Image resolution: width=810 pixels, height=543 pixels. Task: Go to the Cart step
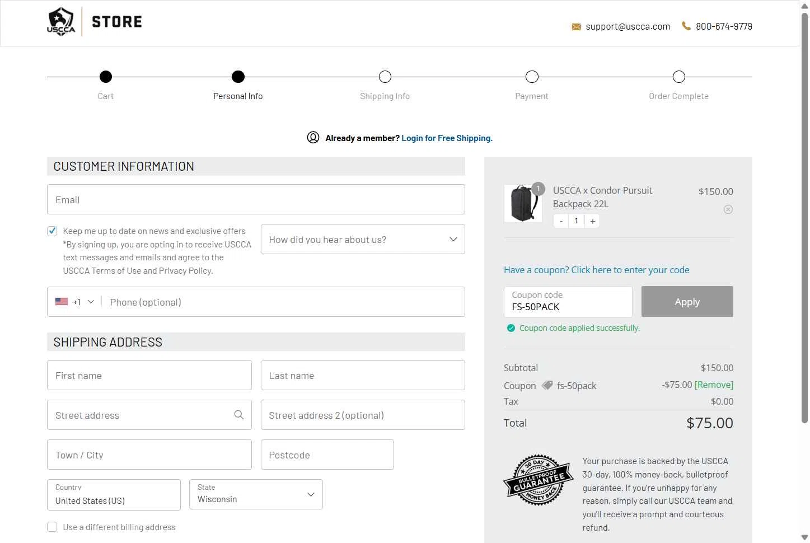pyautogui.click(x=106, y=77)
